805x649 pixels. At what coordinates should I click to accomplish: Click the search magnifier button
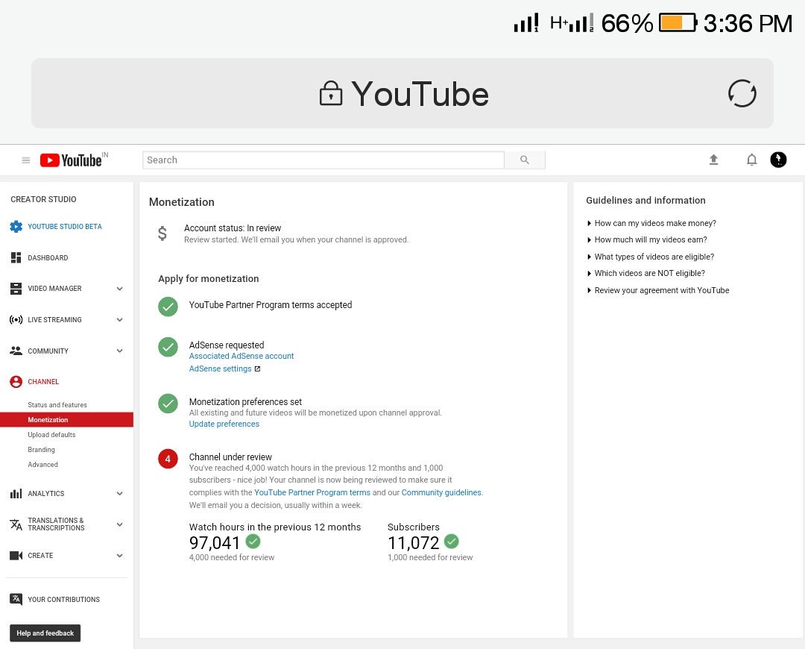point(525,160)
